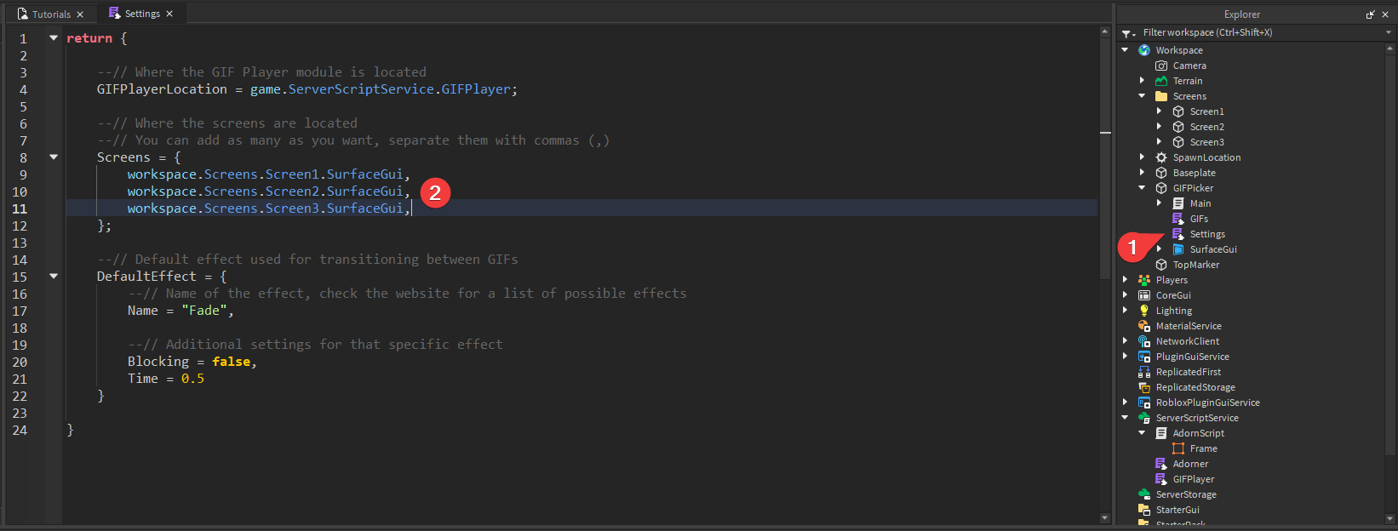Viewport: 1398px width, 531px height.
Task: Open the Explorer filter dropdown arrow
Action: coord(1389,32)
